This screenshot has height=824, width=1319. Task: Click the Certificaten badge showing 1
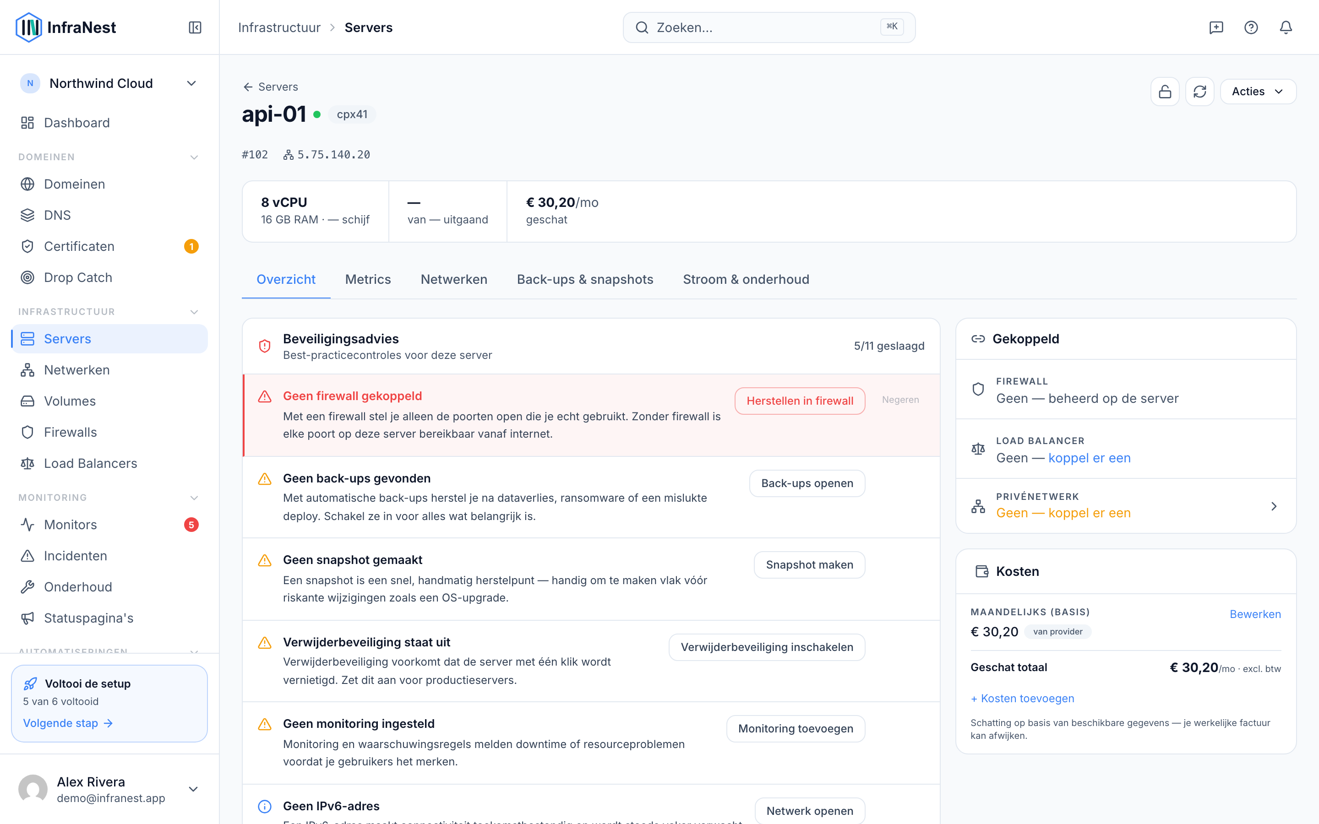pyautogui.click(x=191, y=247)
